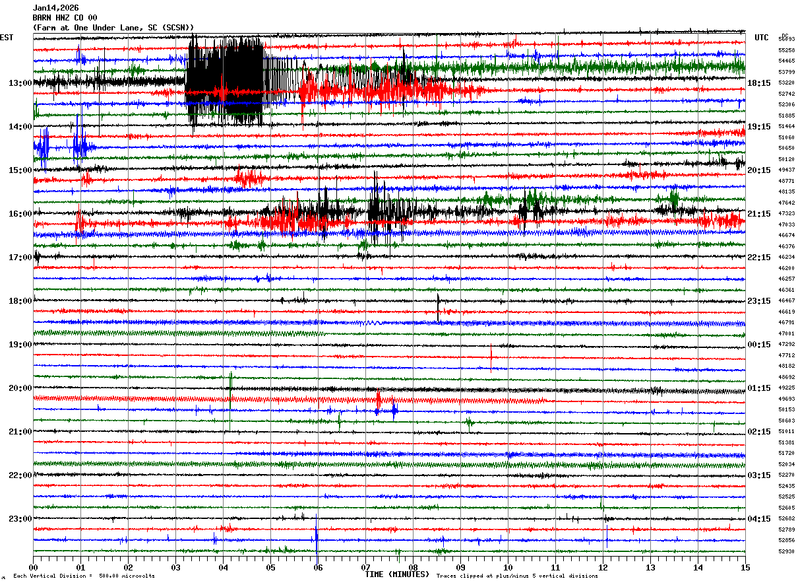Click the DC offset value "49437"
The image size is (798, 585).
[x=786, y=170]
